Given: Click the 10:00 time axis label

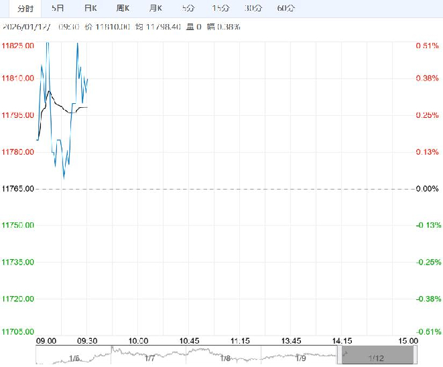Looking at the screenshot, I should click(x=138, y=341).
